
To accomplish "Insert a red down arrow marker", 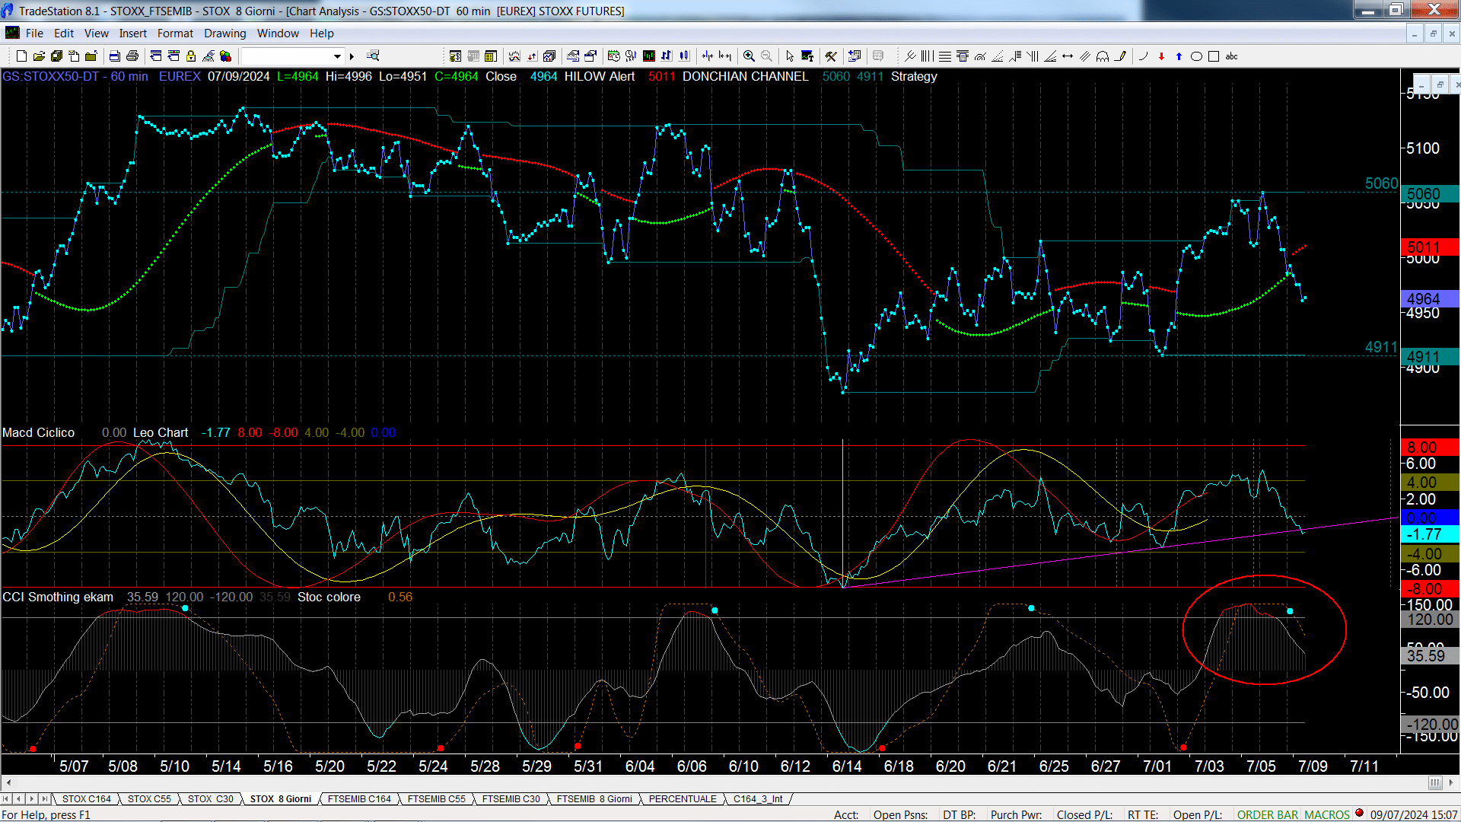I will 1161,56.
